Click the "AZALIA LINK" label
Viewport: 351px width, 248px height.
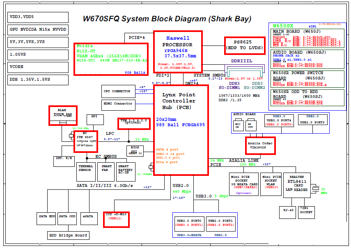coord(244,160)
